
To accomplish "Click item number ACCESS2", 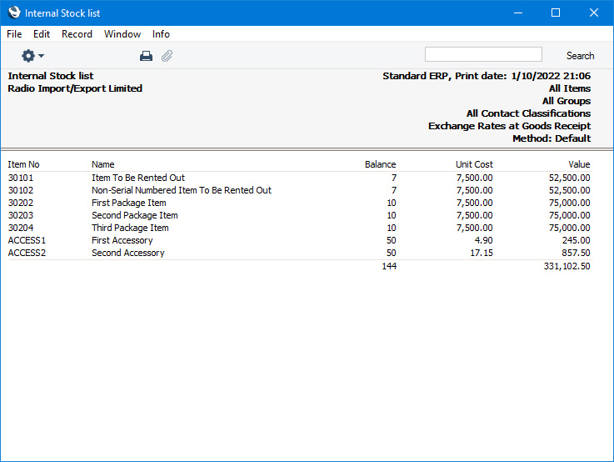I will point(27,254).
